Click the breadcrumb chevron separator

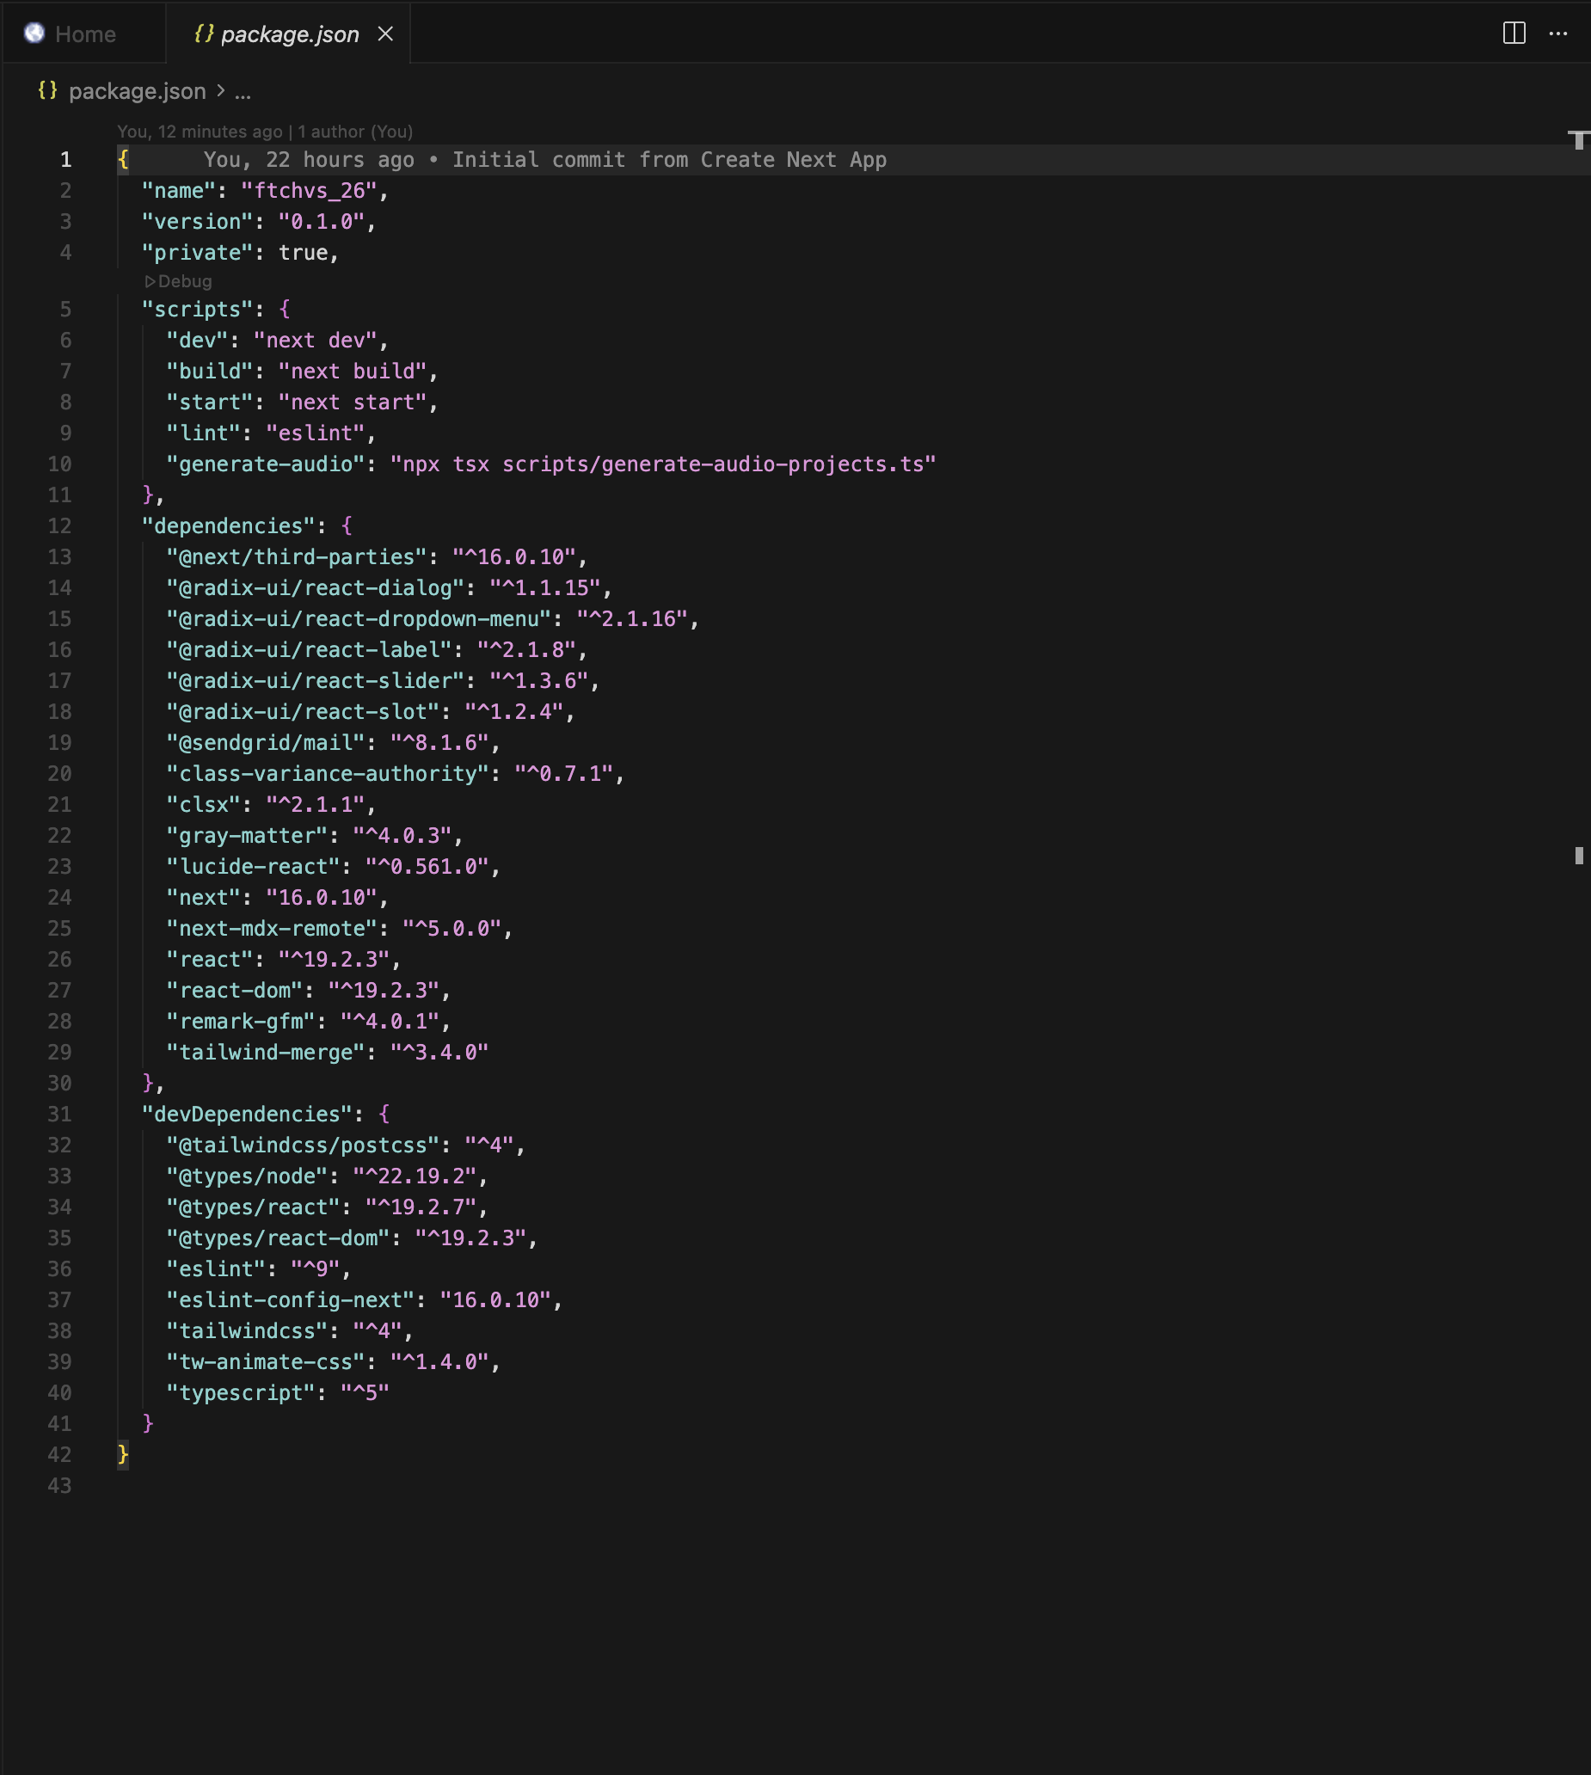coord(220,91)
